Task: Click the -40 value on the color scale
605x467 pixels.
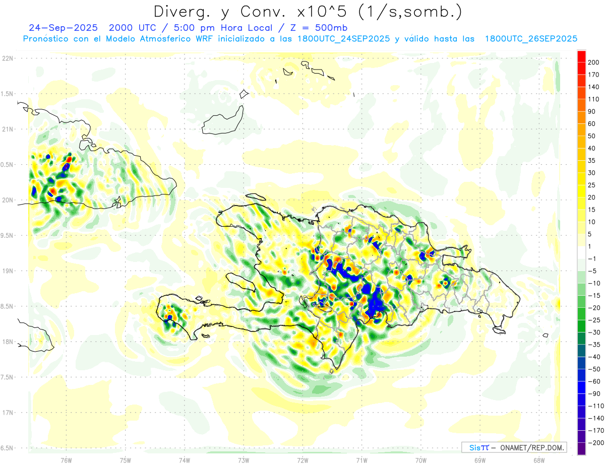Action: tap(594, 357)
